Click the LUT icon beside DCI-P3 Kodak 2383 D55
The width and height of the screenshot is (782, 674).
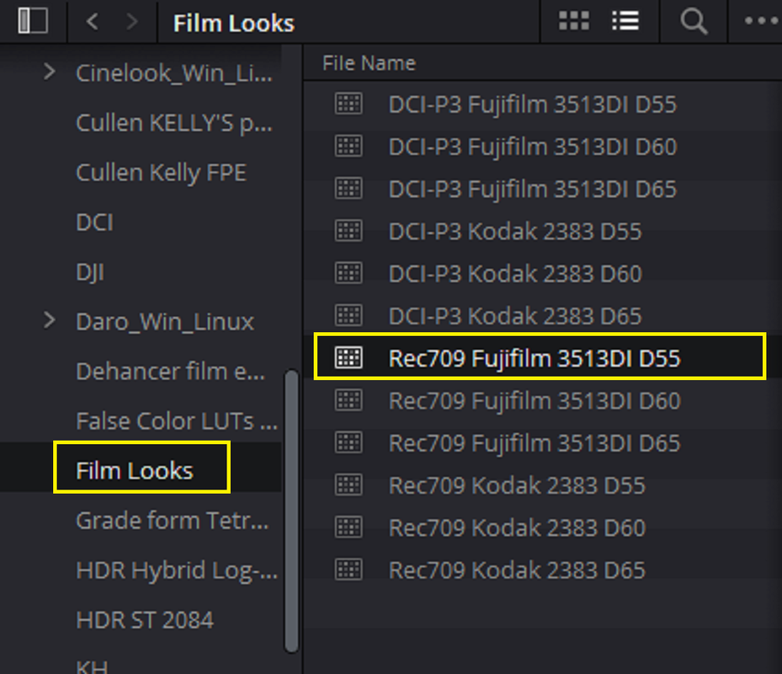pyautogui.click(x=348, y=231)
